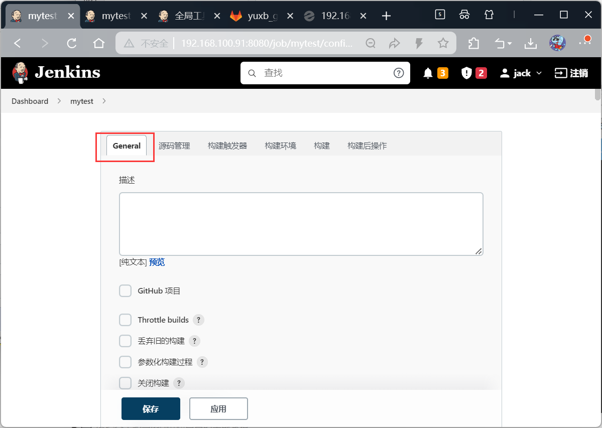This screenshot has width=602, height=428.
Task: Tick the 关闭构建 checkbox
Action: tap(125, 383)
